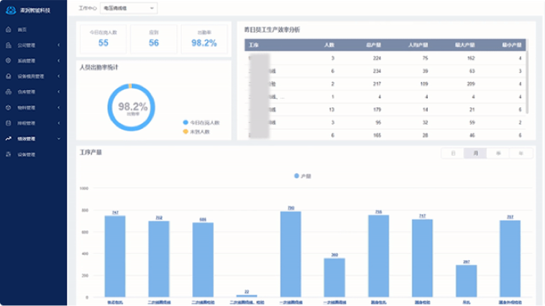This screenshot has height=306, width=545.
Task: Click the 设备管理 icon at sidebar bottom
Action: click(8, 154)
